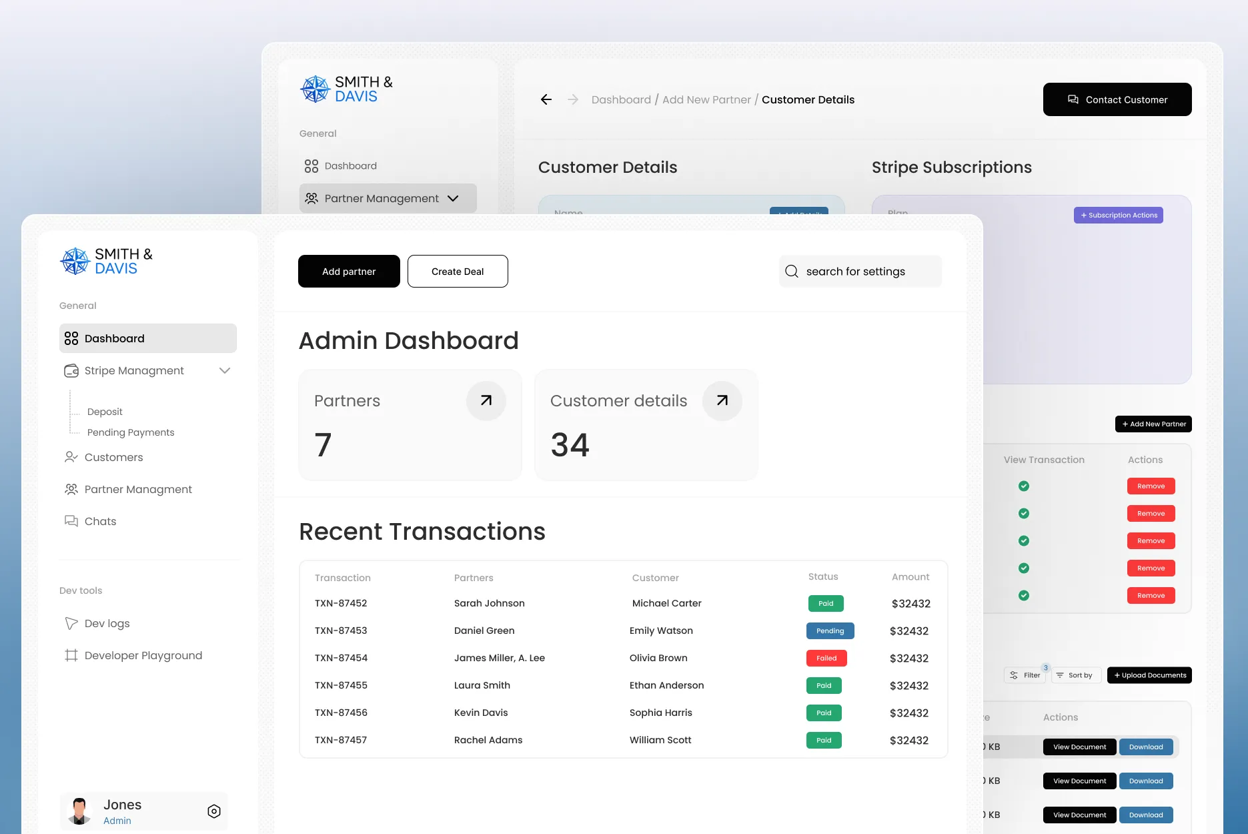Viewport: 1248px width, 834px height.
Task: Click the red Failed status badge
Action: pos(826,658)
